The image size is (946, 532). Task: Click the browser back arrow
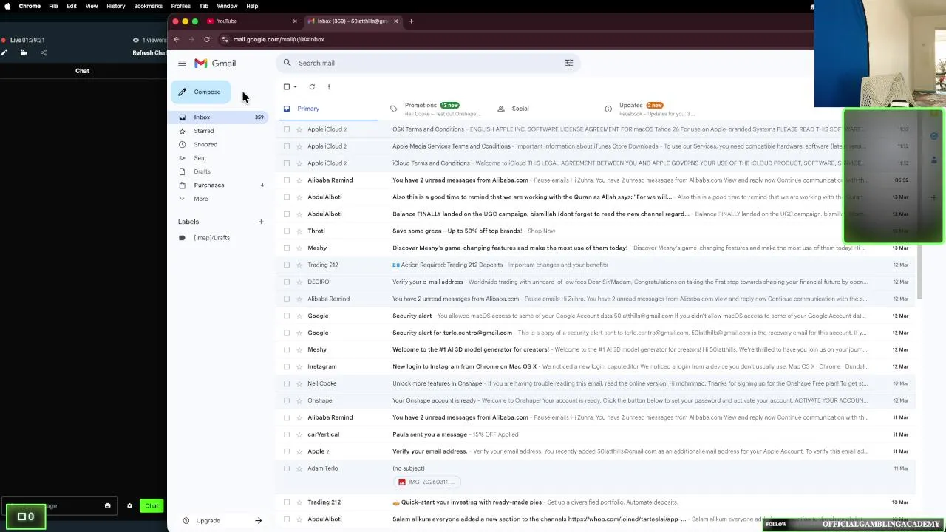pos(176,40)
